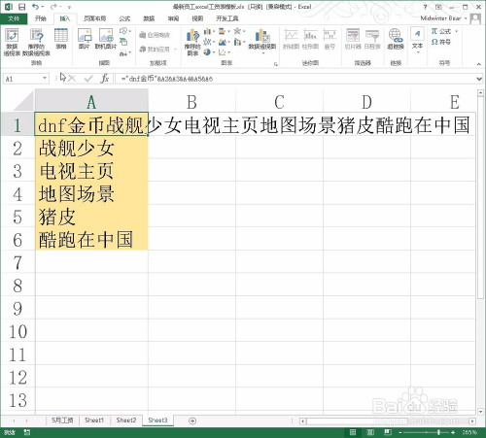Insert a scatter chart
Screen dimensions: 486x438
coord(224,52)
